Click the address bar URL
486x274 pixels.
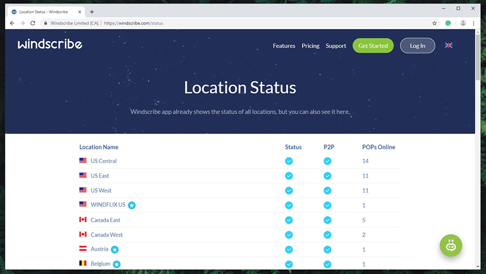click(x=133, y=23)
